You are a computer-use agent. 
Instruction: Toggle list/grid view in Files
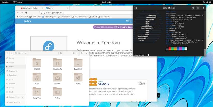click(x=74, y=53)
